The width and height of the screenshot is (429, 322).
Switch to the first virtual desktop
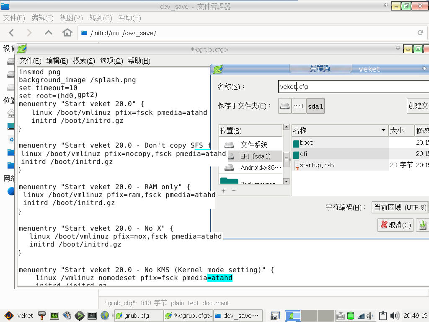tap(293, 316)
